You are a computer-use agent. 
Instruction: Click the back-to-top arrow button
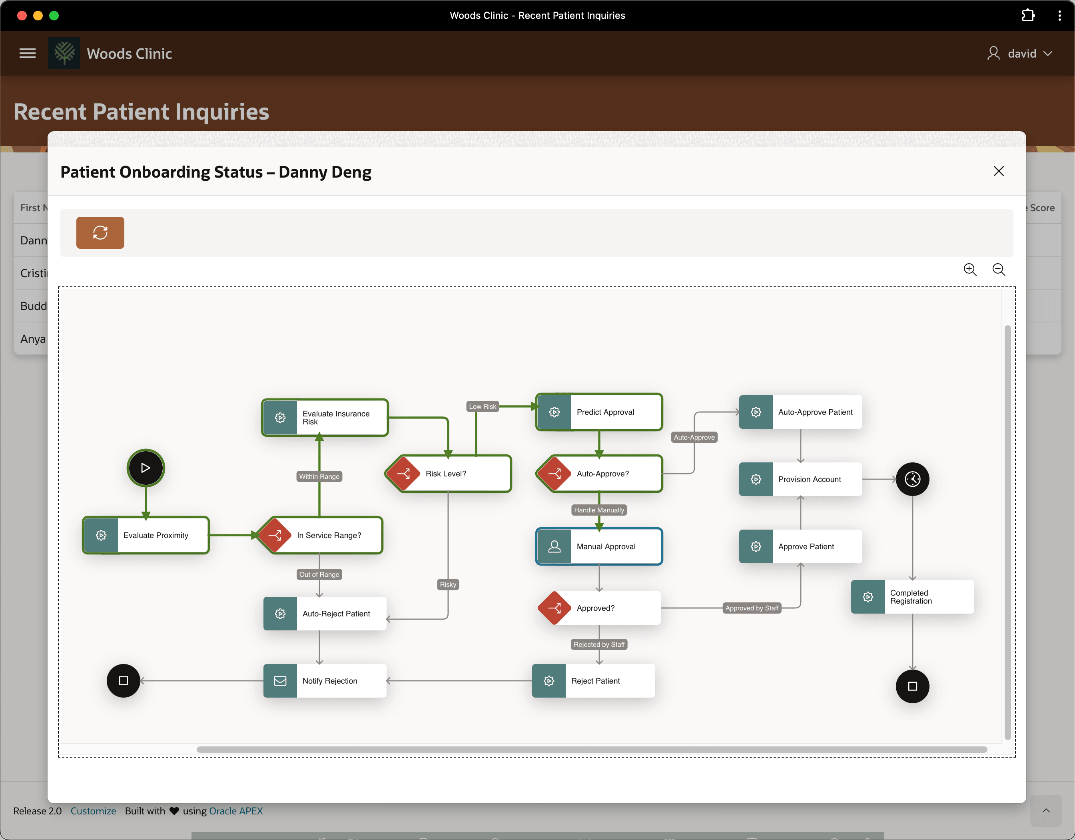[x=1046, y=811]
